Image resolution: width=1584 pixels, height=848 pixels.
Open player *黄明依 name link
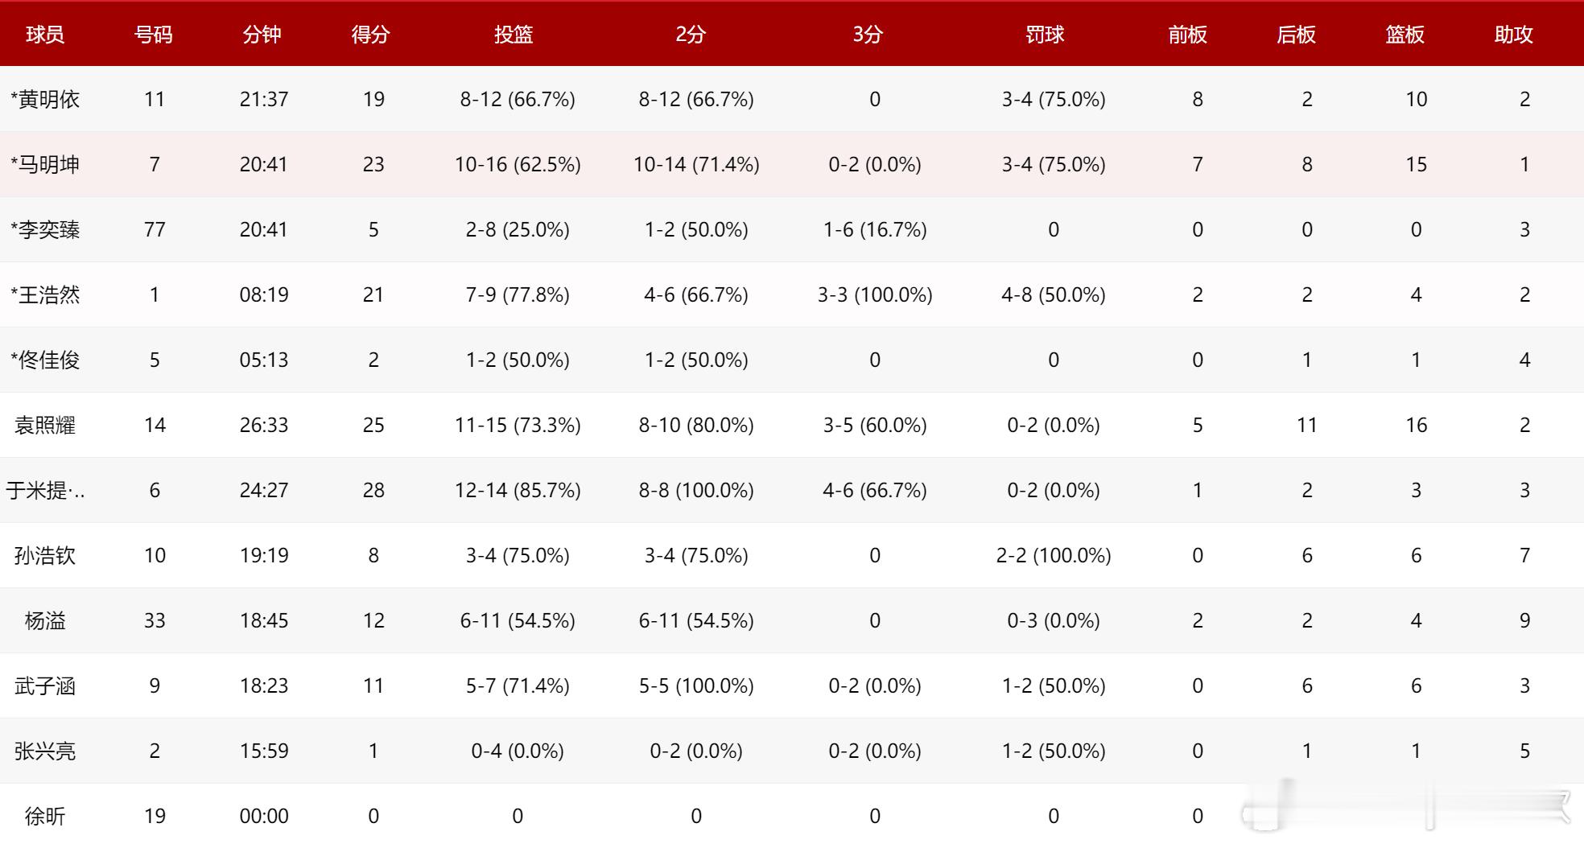click(x=45, y=100)
